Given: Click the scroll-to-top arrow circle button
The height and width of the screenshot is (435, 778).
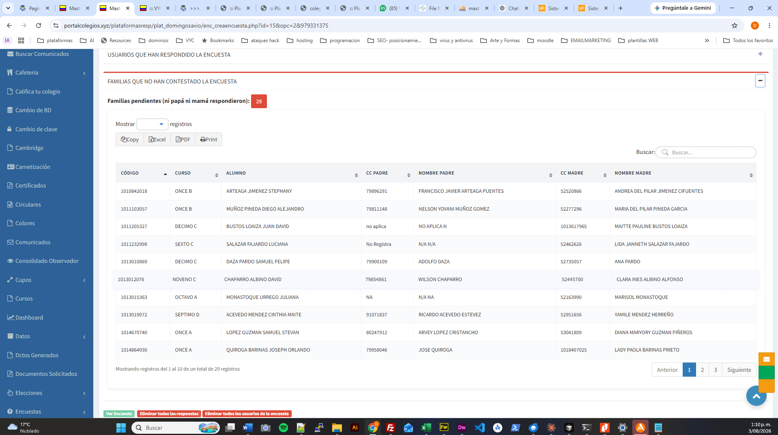Looking at the screenshot, I should pos(757,396).
